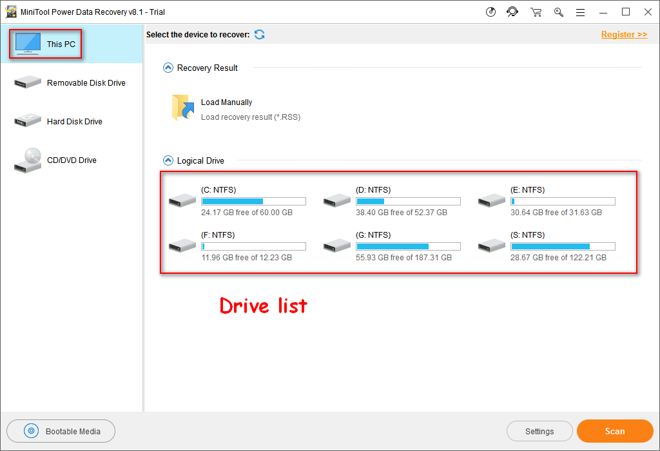Click Load Manually text
660x451 pixels.
(x=226, y=102)
